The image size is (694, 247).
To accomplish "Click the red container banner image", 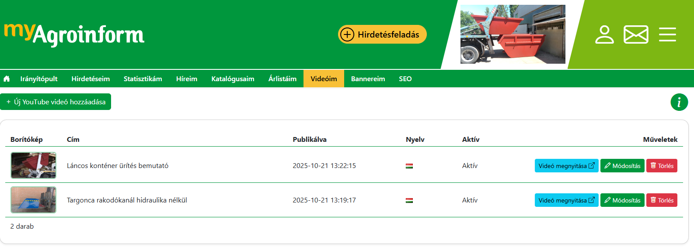I will pos(513,34).
